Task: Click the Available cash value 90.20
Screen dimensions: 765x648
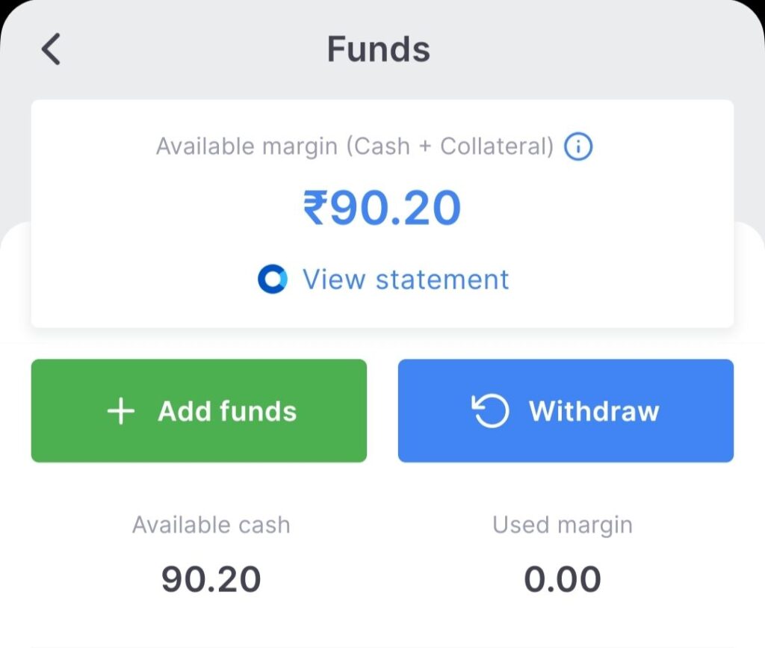Action: [x=211, y=579]
